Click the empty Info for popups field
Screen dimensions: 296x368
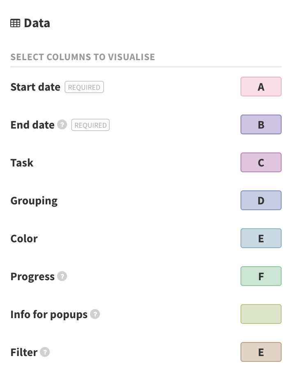261,314
